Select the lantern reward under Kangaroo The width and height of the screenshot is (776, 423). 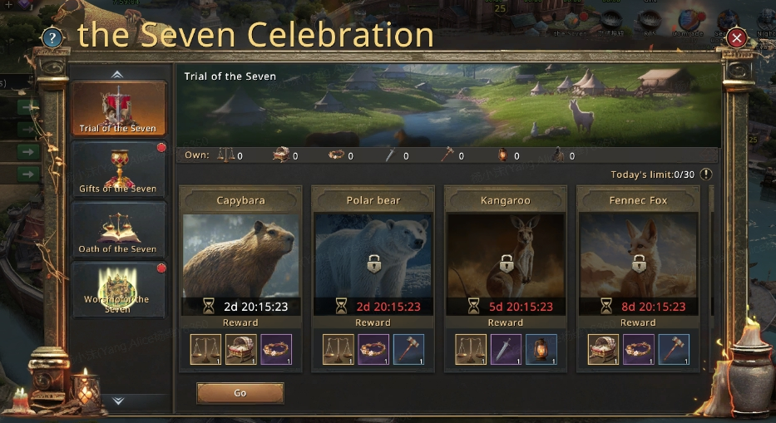tap(541, 349)
